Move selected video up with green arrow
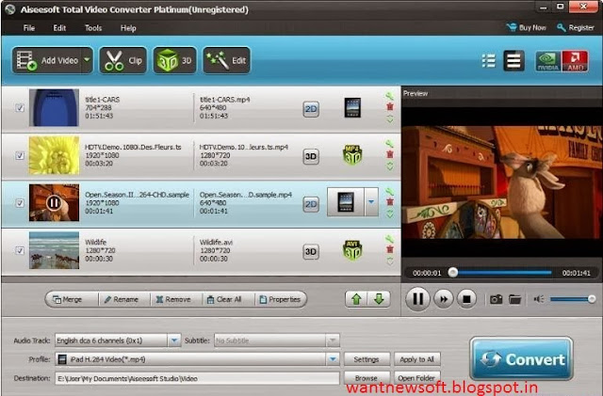The width and height of the screenshot is (603, 396). pos(356,299)
